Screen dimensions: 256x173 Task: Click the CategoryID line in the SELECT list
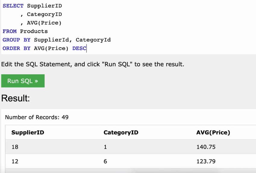pyautogui.click(x=41, y=14)
